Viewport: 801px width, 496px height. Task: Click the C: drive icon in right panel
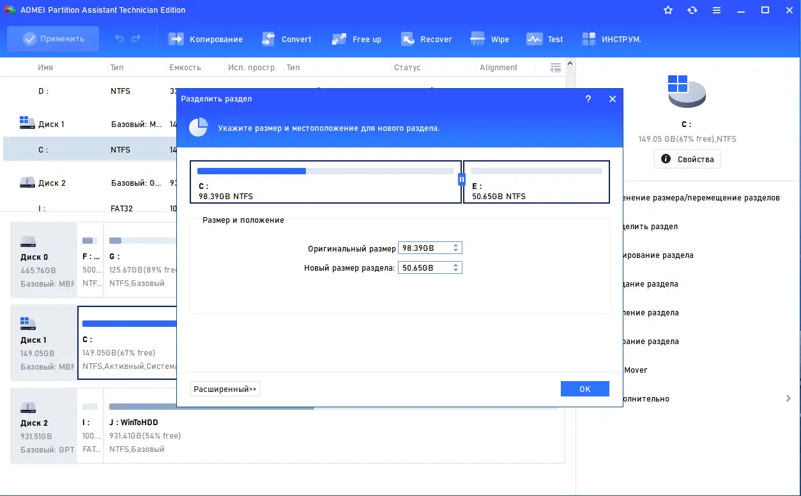point(687,91)
